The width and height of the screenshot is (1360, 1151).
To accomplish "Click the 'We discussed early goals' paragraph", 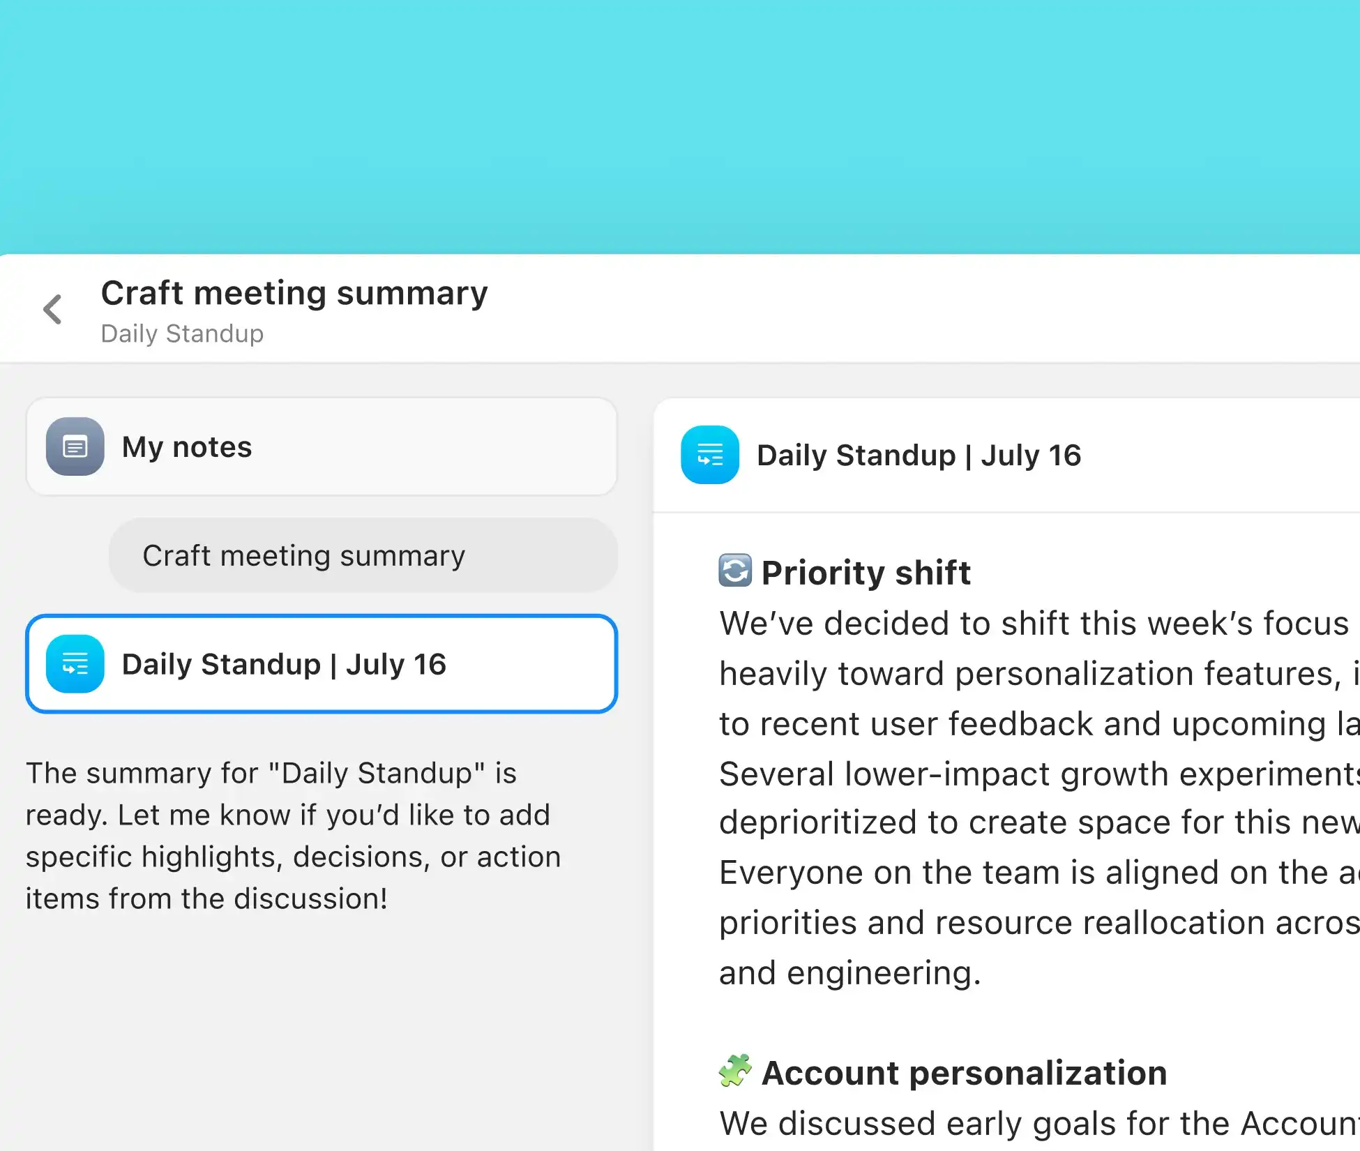I will point(1039,1123).
